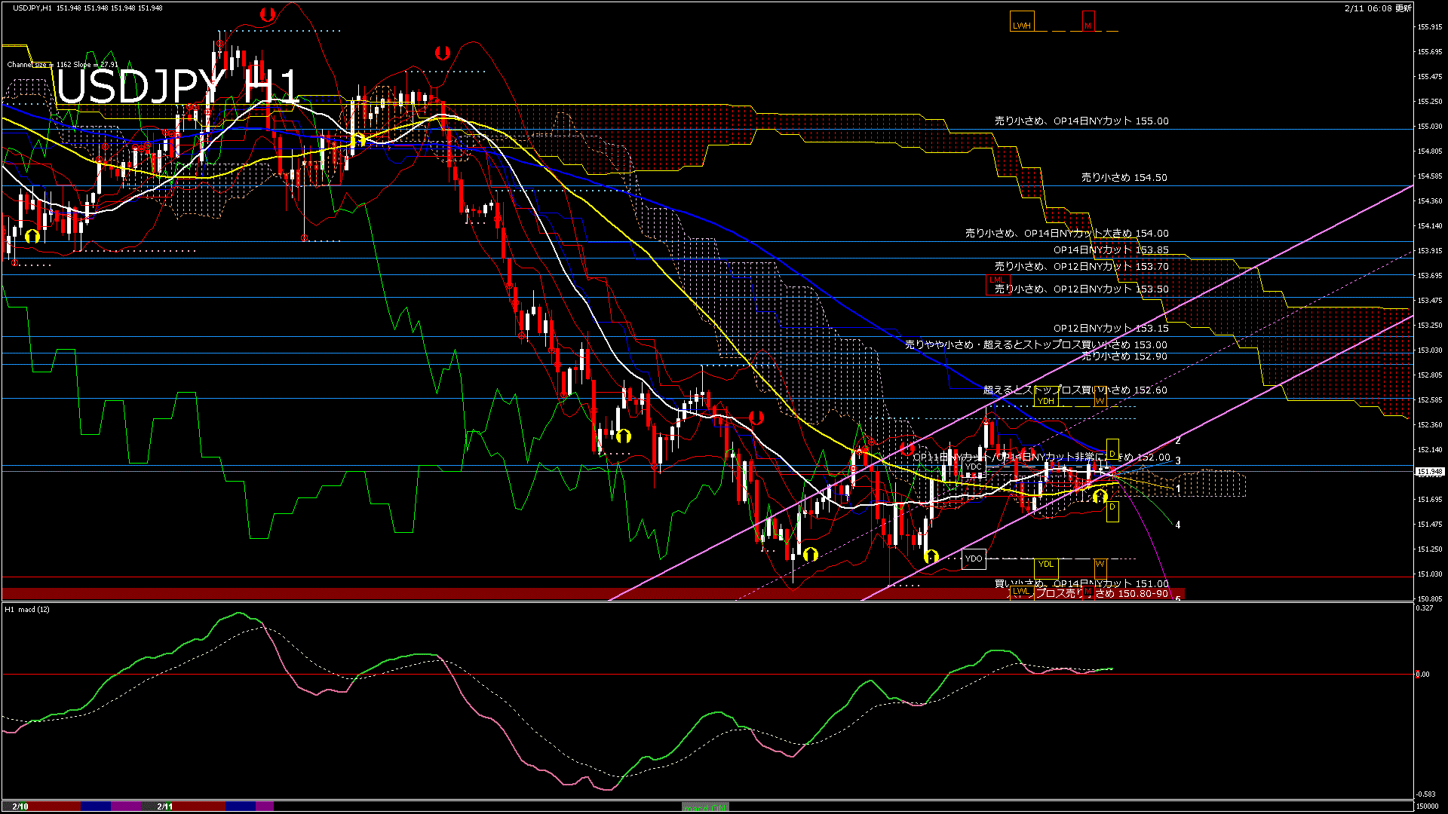Click the 155.915 price axis label
The image size is (1448, 814).
tap(1430, 27)
